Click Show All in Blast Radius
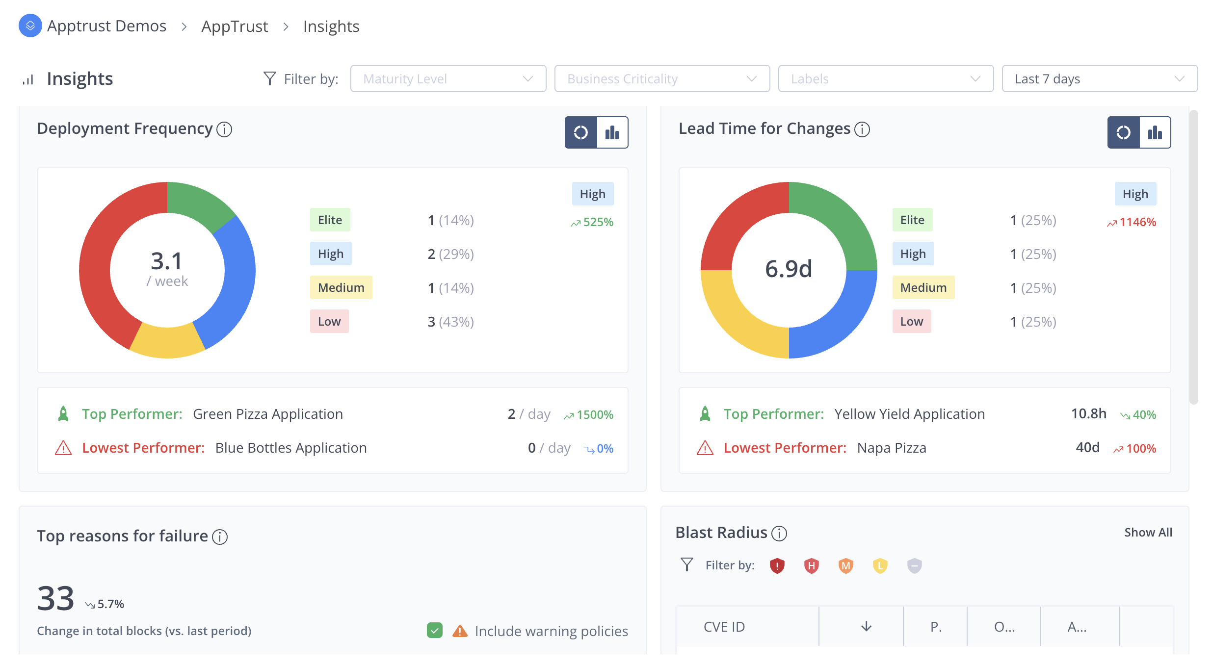1212x665 pixels. pos(1148,533)
